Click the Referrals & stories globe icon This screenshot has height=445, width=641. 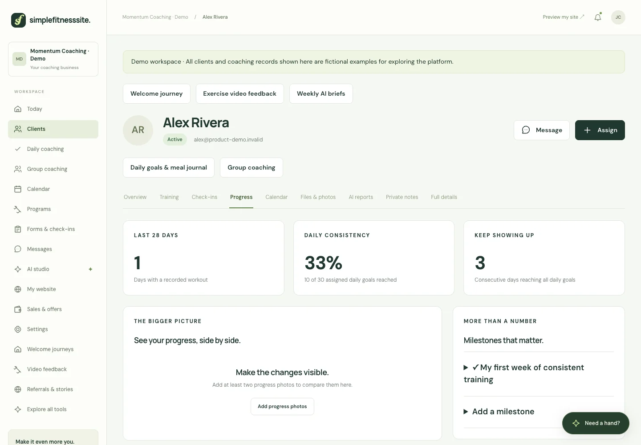(x=18, y=389)
